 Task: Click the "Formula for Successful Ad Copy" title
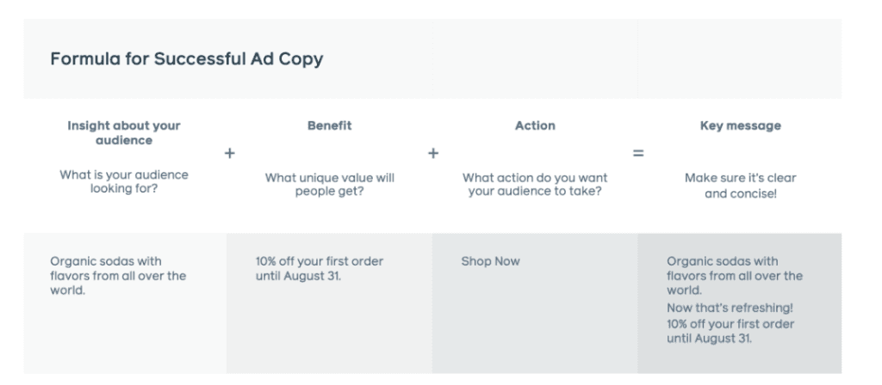click(x=186, y=59)
